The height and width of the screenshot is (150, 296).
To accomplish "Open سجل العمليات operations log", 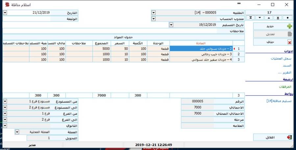I will [x=281, y=59].
